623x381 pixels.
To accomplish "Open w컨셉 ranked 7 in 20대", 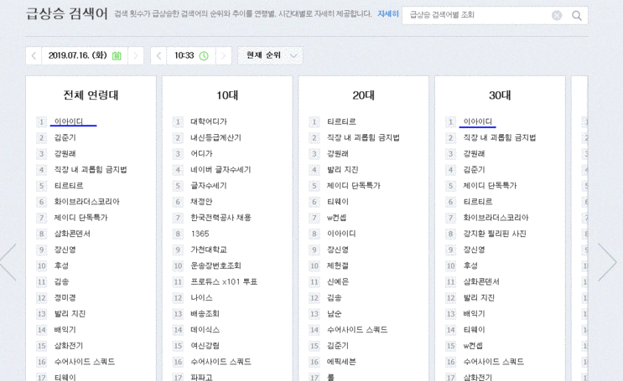I will [336, 218].
